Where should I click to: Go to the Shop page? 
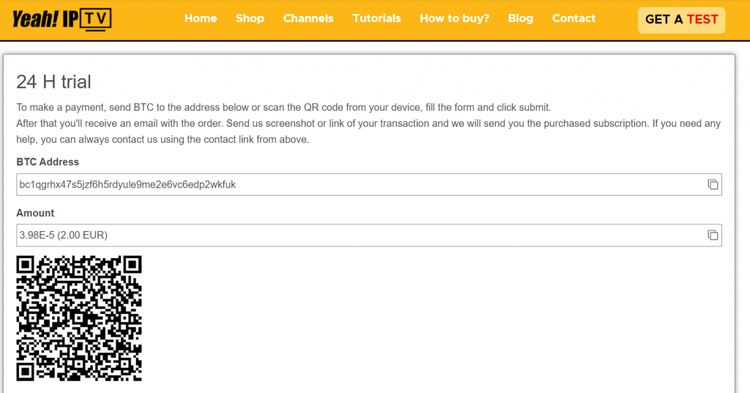pos(250,18)
